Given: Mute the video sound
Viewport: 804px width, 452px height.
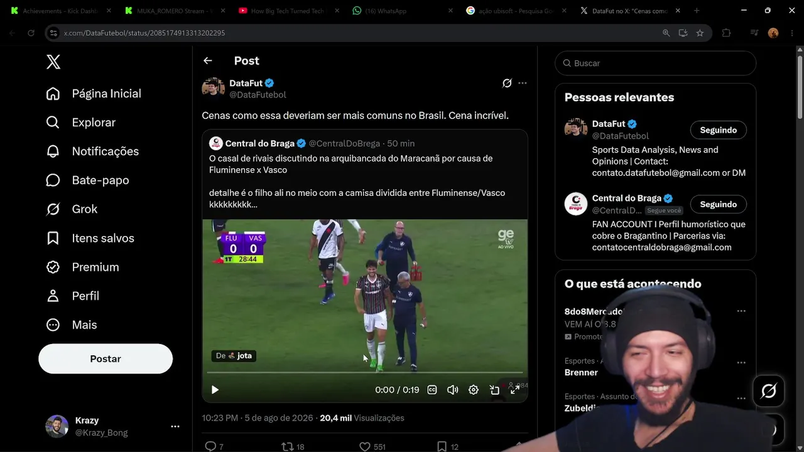Looking at the screenshot, I should [x=452, y=390].
